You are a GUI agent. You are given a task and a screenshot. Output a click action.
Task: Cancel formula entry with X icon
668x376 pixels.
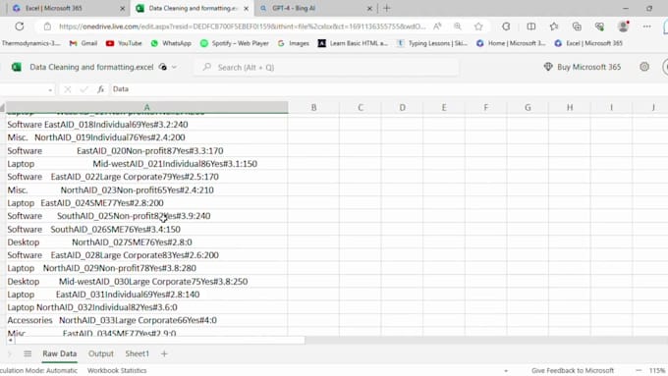68,89
